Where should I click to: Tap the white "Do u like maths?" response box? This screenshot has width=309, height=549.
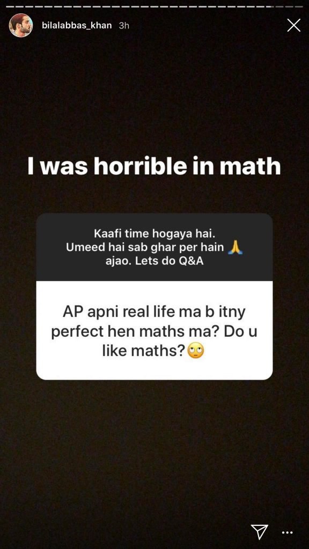click(154, 330)
